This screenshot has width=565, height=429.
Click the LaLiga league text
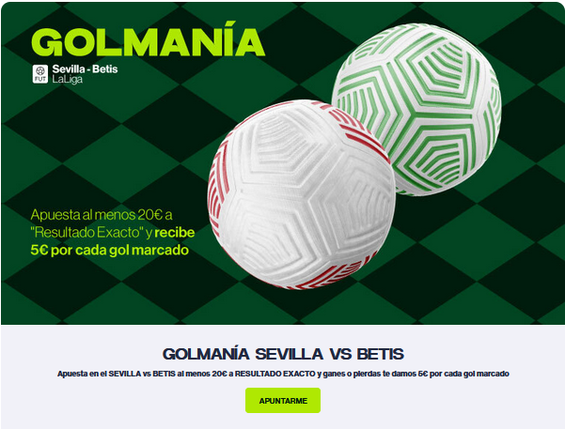click(68, 79)
